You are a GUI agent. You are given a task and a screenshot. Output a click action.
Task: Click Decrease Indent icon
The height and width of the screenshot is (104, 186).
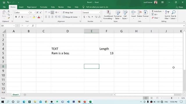(x=56, y=17)
